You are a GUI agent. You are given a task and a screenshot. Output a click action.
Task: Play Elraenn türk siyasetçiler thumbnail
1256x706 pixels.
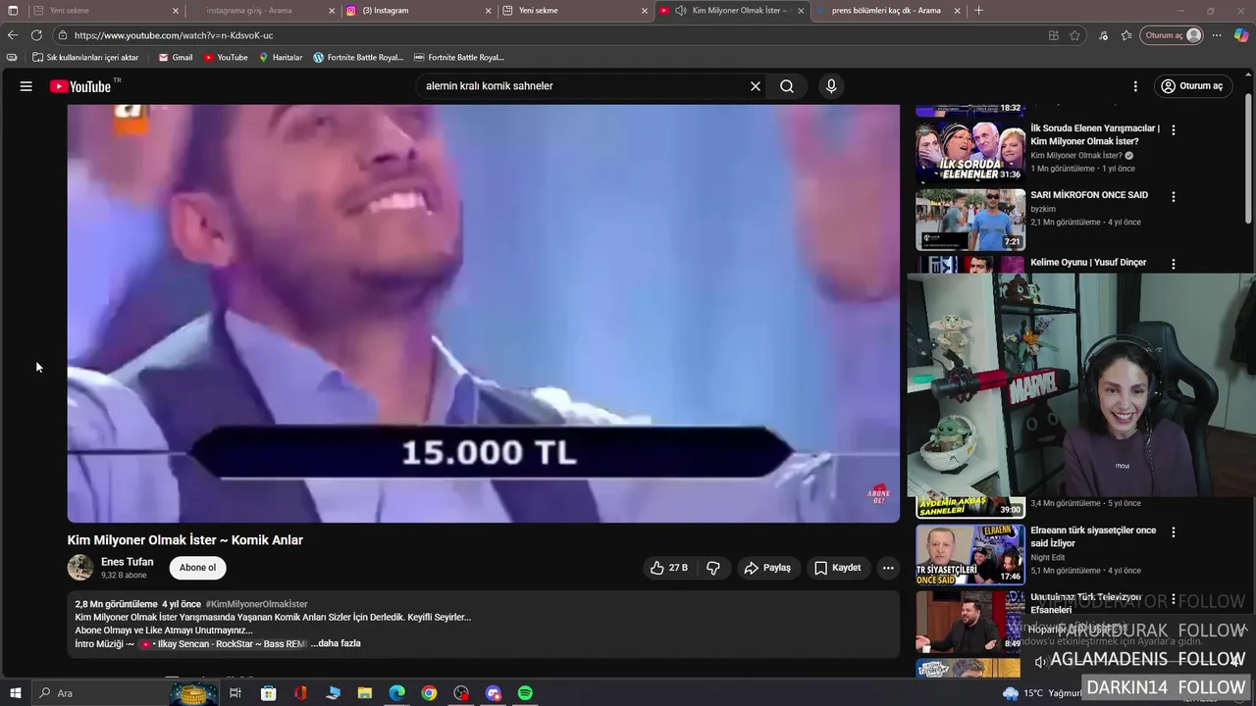(970, 554)
